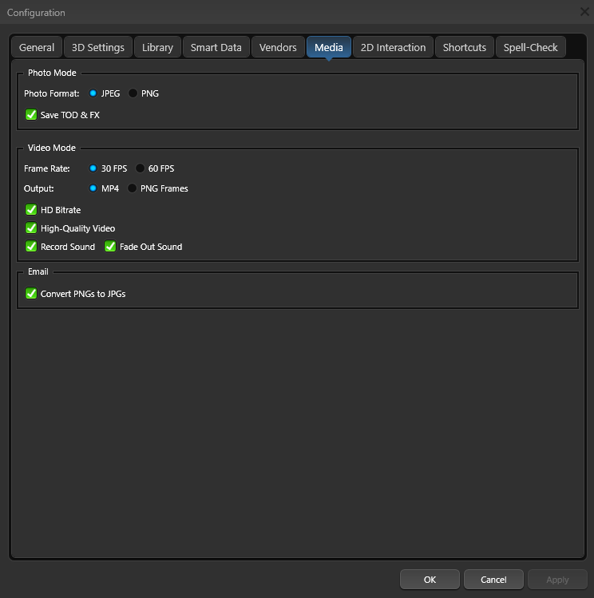This screenshot has height=598, width=594.
Task: Close the Configuration dialog window
Action: 584,11
